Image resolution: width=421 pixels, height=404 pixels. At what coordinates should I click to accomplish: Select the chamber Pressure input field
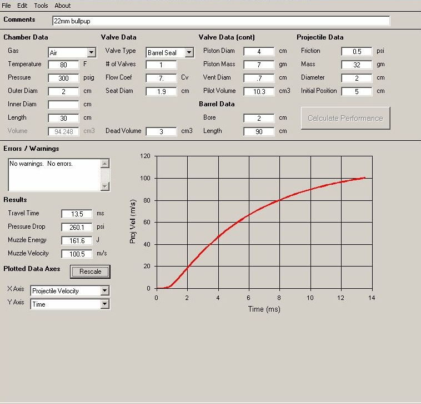(63, 78)
